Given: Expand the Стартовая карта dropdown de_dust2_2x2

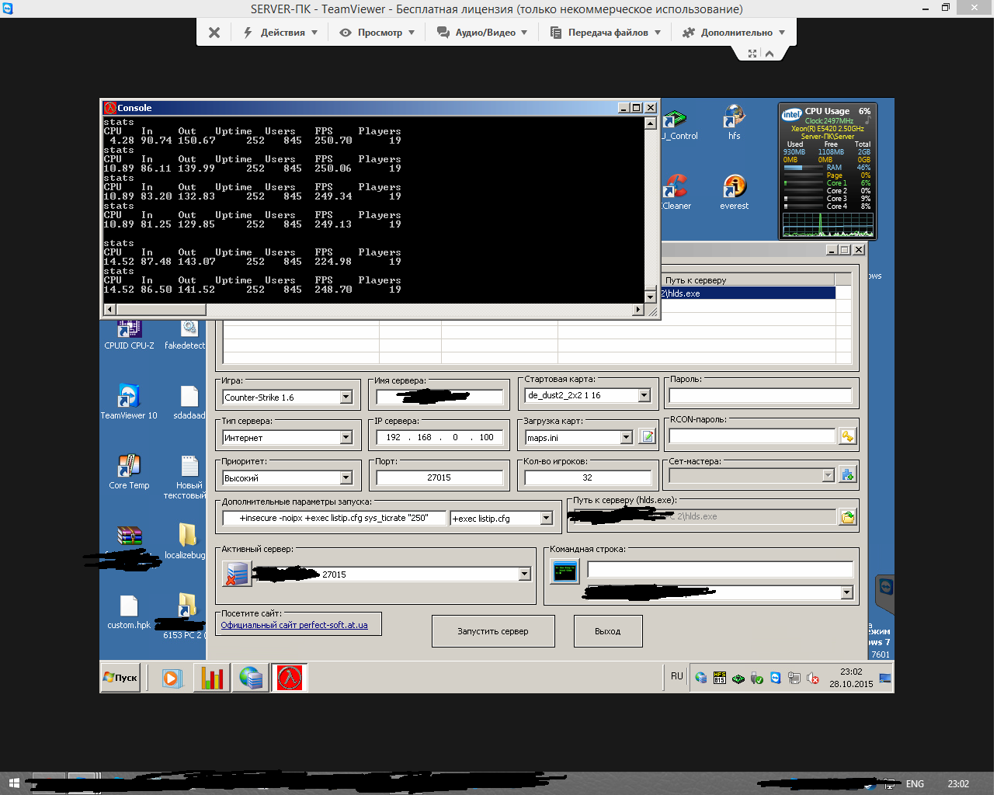Looking at the screenshot, I should point(644,395).
